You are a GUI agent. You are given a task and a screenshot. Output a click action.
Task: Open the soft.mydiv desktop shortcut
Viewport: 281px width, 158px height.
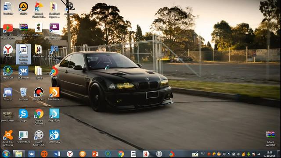tap(54, 136)
